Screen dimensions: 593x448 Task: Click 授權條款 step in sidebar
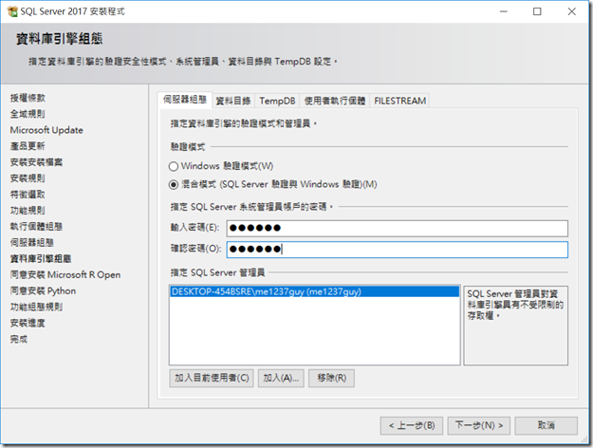coord(28,98)
